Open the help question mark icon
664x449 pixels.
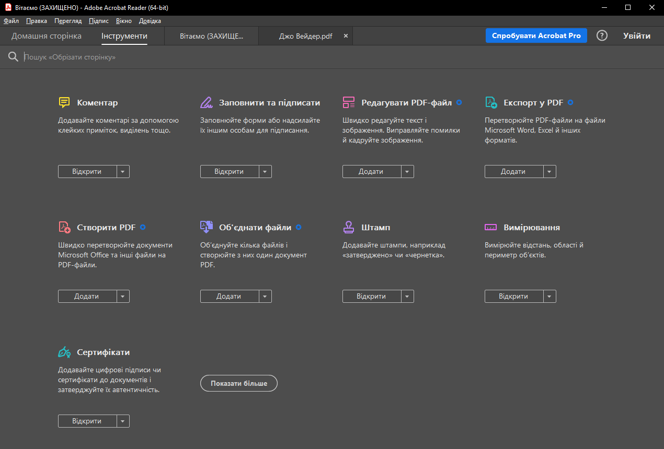[601, 36]
